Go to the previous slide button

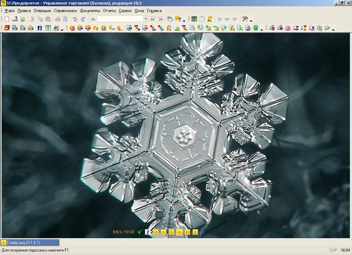(x=164, y=232)
